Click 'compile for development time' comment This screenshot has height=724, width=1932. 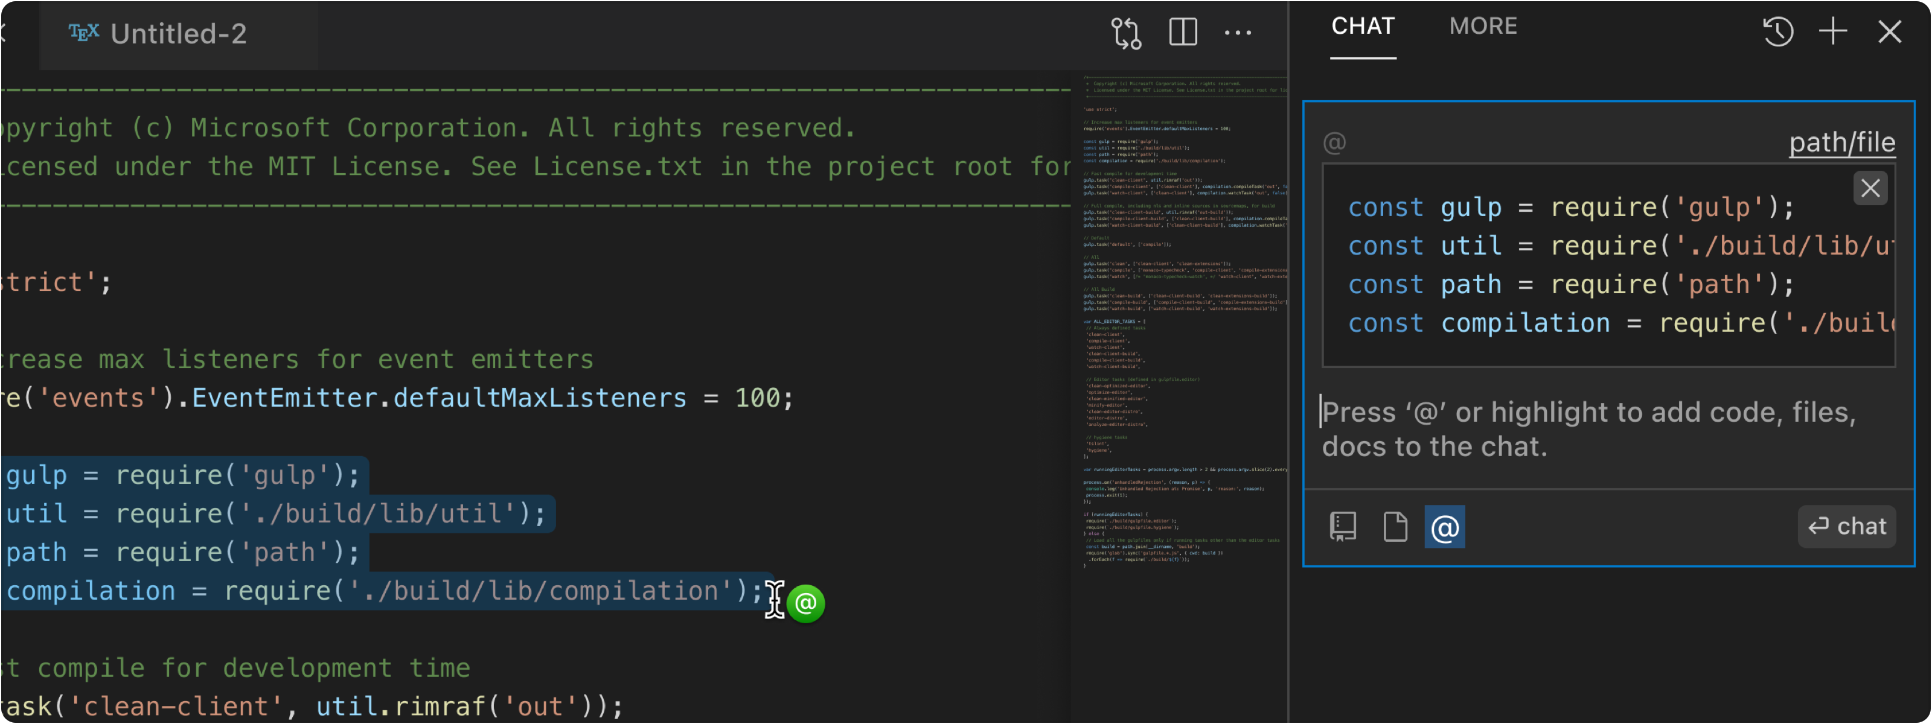254,668
